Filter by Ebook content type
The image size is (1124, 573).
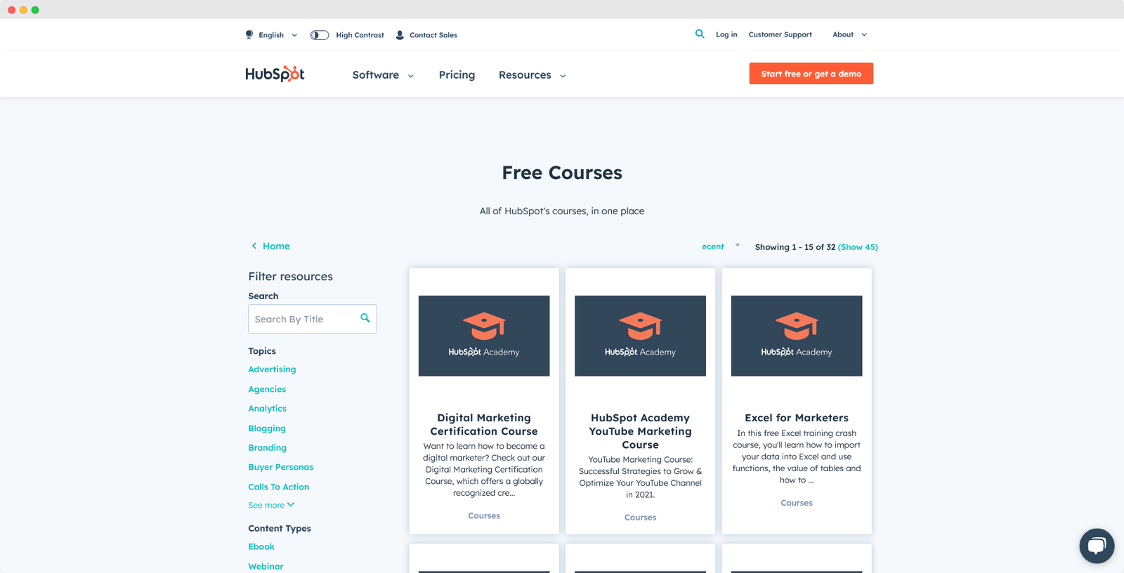[x=261, y=546]
